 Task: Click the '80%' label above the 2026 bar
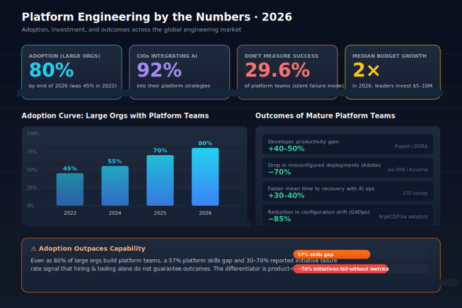[x=205, y=143]
